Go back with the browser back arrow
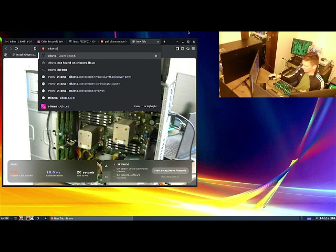336x252 pixels. pos(6,49)
